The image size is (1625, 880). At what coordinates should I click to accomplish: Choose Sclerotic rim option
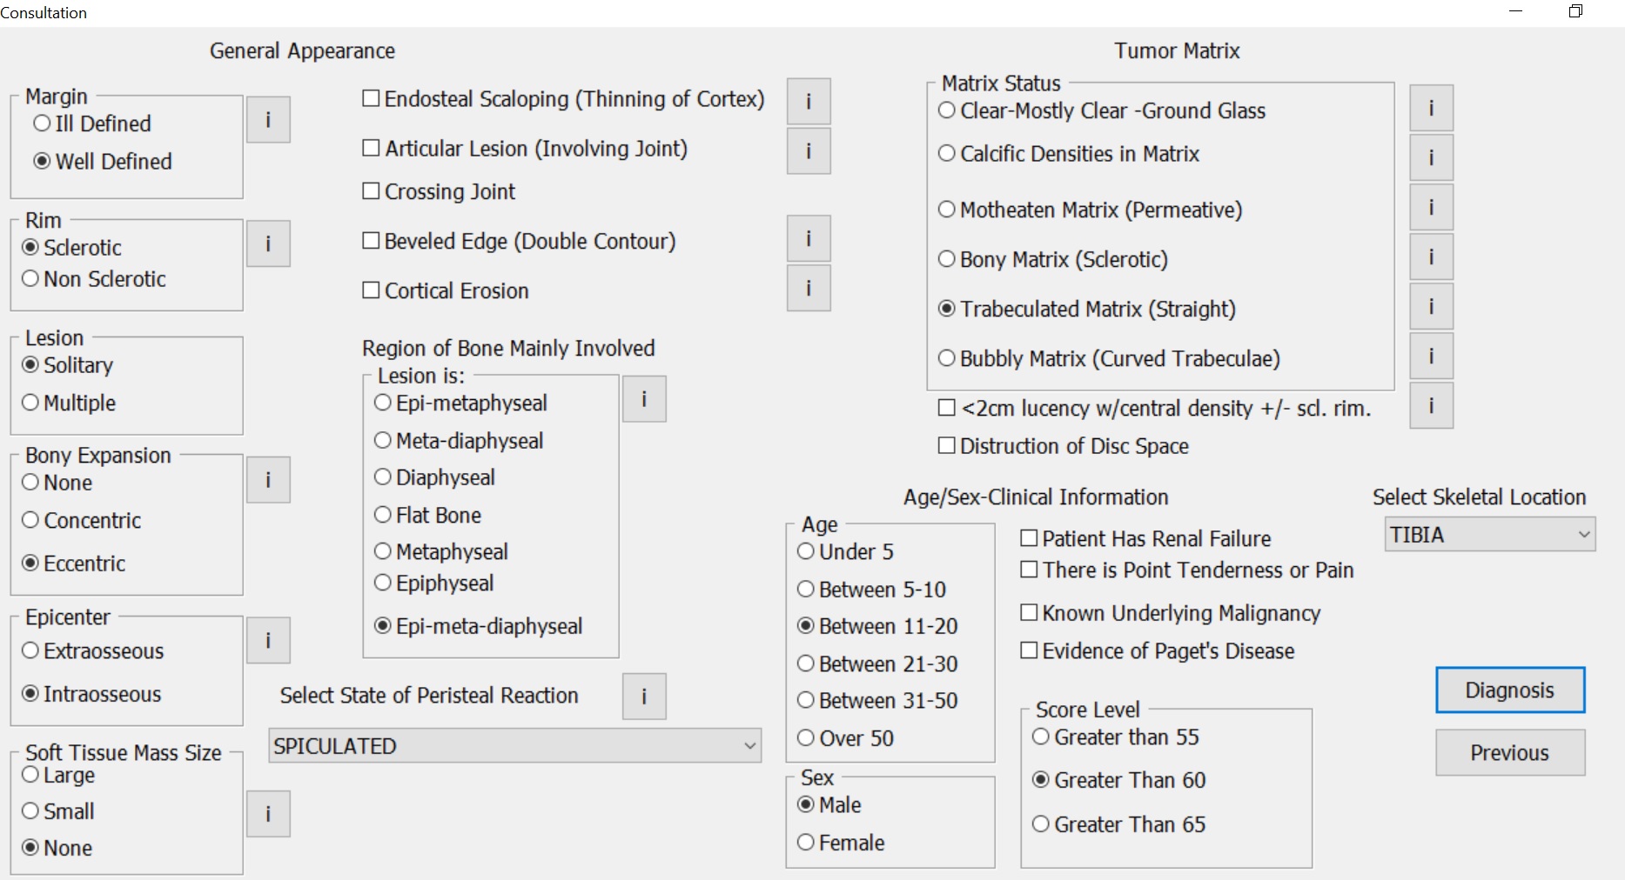72,247
